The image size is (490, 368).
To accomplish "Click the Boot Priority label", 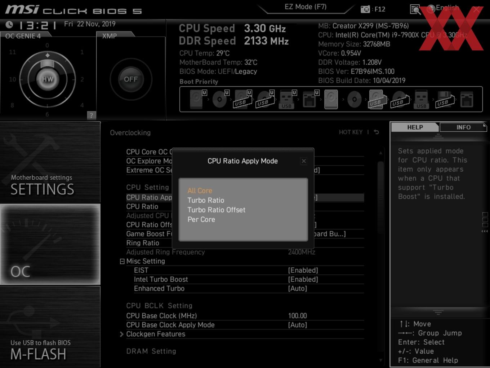I will (199, 82).
